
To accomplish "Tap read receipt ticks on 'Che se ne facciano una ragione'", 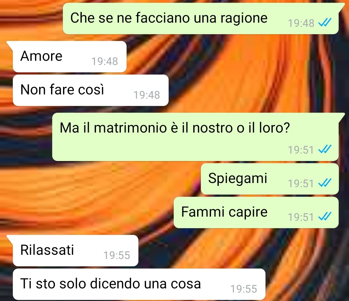I will click(x=325, y=22).
